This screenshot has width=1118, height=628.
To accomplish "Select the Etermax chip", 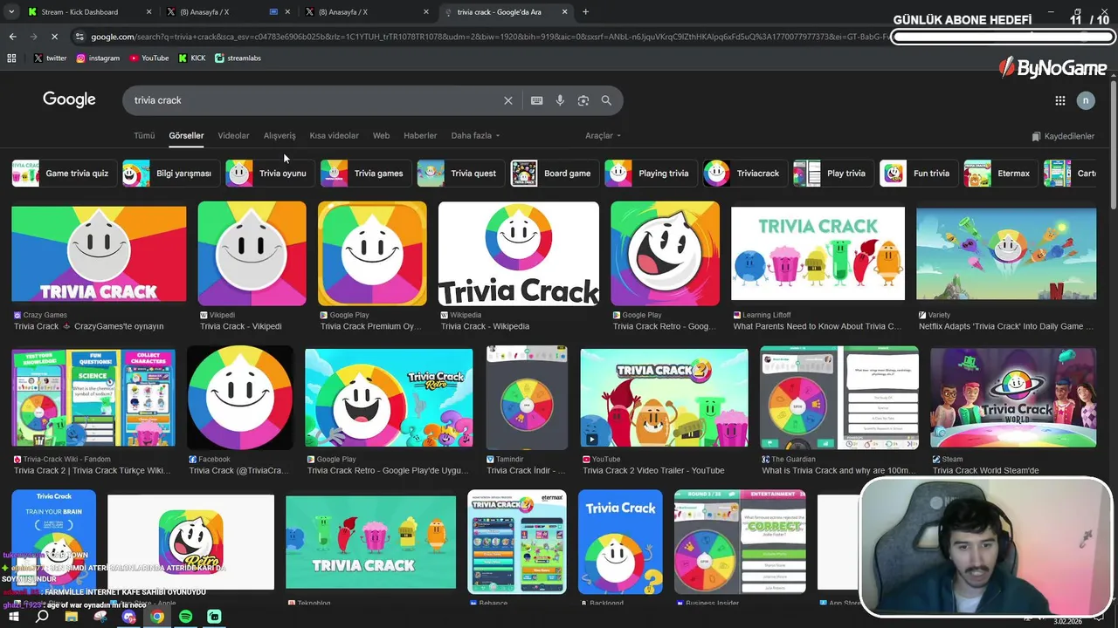I will click(999, 174).
